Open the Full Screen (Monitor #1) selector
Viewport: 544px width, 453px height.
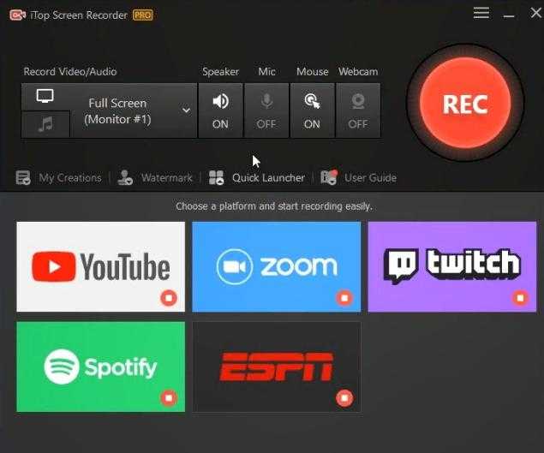tap(134, 110)
